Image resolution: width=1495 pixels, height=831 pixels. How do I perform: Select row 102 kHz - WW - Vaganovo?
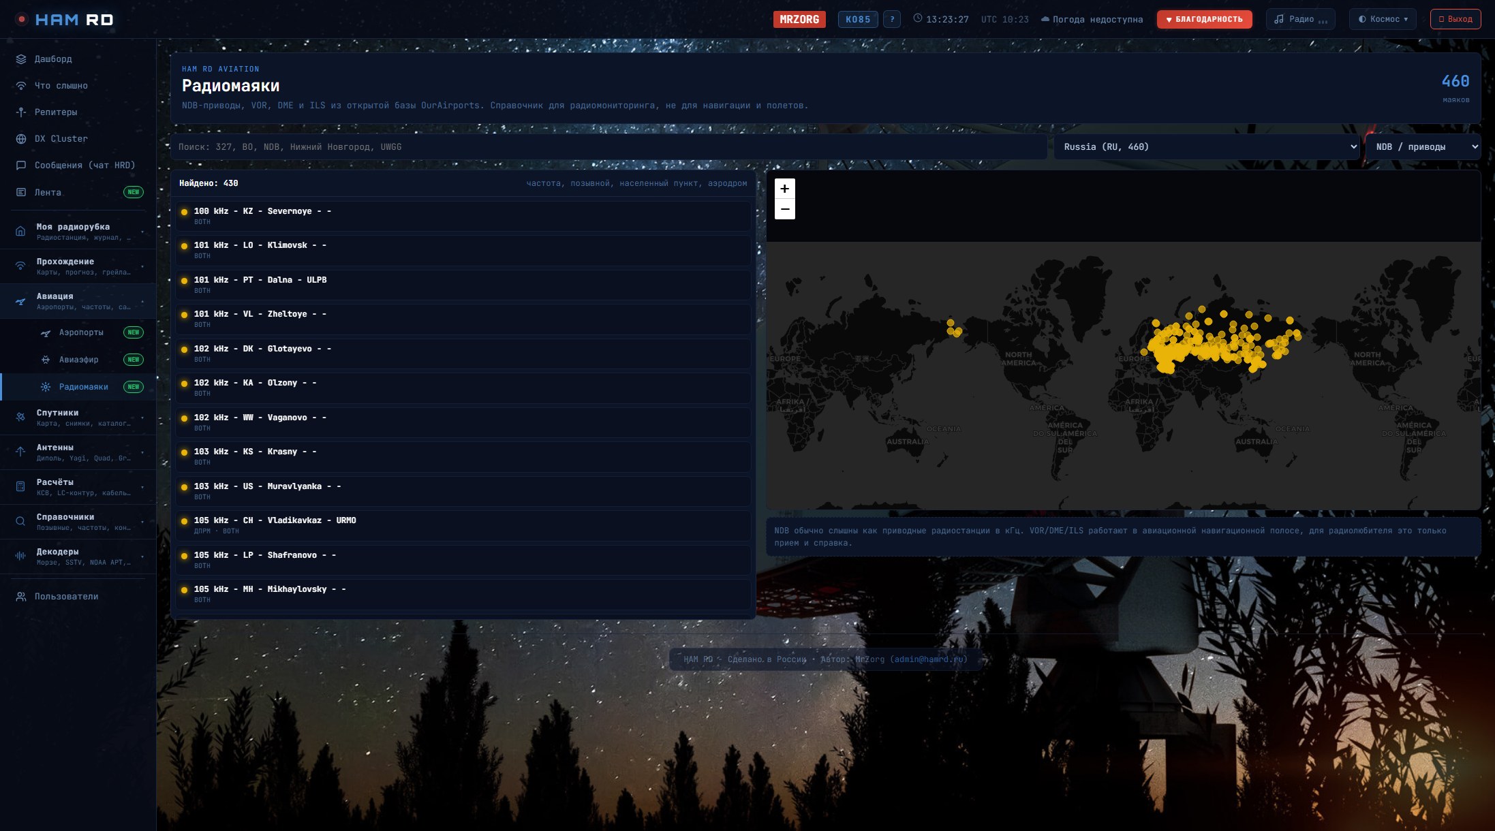coord(463,422)
